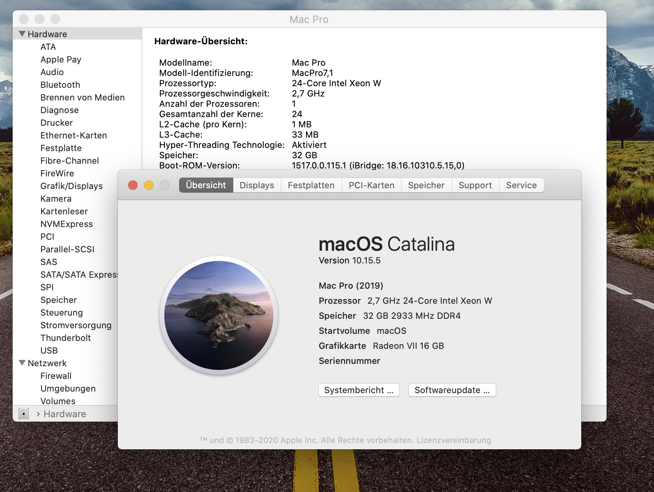Click the Systembericht button

click(x=359, y=390)
